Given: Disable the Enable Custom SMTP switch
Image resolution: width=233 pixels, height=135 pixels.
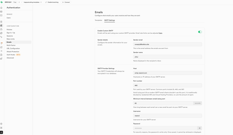Looking at the screenshot, I should (200, 32).
